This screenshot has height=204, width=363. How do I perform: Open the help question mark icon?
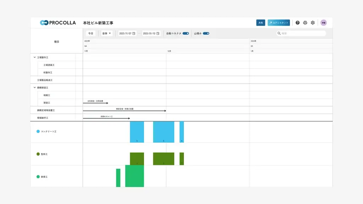(297, 23)
